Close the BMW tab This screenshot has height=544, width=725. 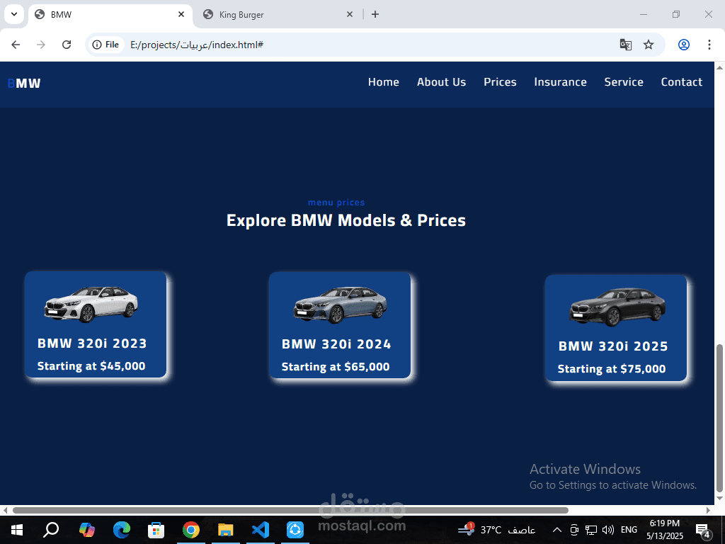click(181, 14)
